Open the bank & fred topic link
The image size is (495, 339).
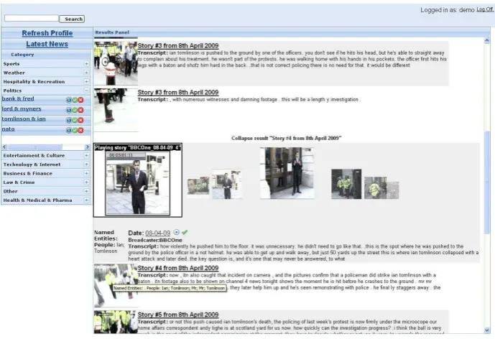coord(18,98)
